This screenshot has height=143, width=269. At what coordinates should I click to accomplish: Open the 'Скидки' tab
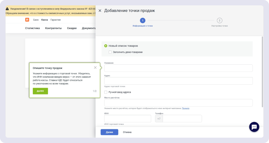click(72, 28)
